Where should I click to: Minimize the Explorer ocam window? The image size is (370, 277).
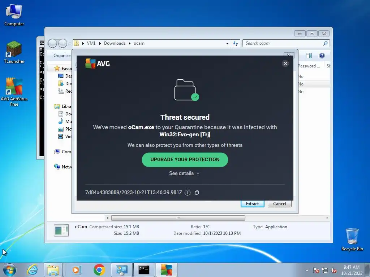300,34
